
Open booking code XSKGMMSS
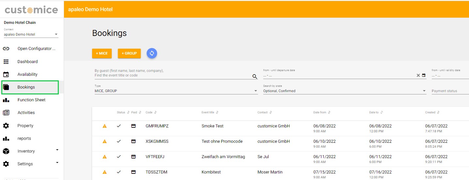tap(157, 141)
